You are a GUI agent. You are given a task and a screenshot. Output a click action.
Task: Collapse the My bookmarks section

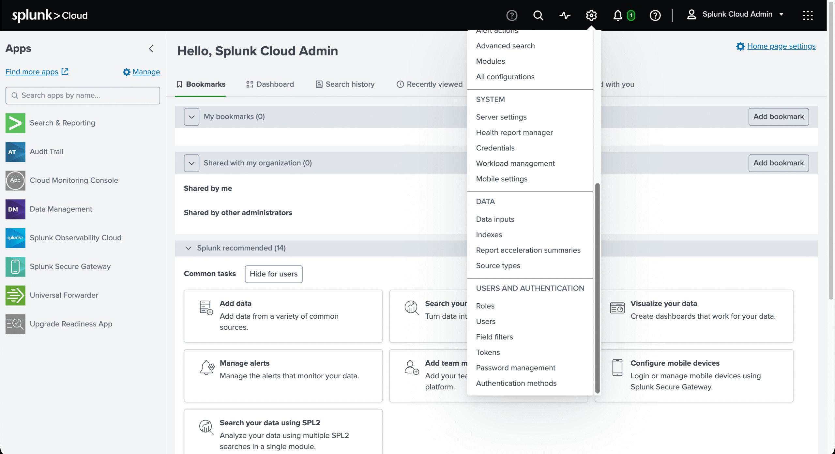(191, 117)
